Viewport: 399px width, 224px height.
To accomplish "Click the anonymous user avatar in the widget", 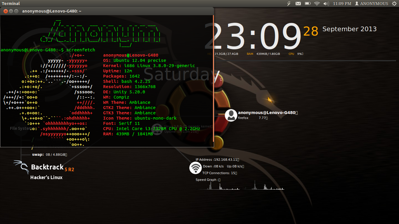I will [231, 116].
